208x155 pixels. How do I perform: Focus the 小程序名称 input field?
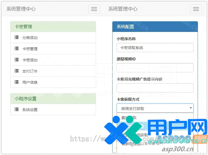pos(155,47)
